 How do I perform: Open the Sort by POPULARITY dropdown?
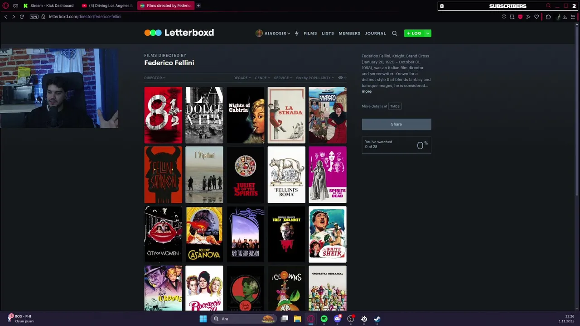[315, 78]
